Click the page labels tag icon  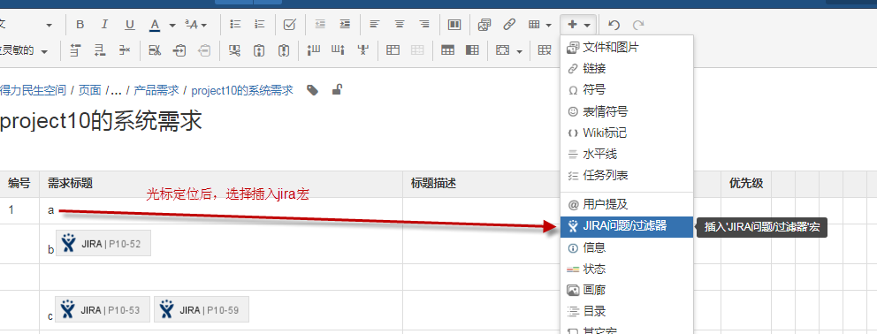313,89
